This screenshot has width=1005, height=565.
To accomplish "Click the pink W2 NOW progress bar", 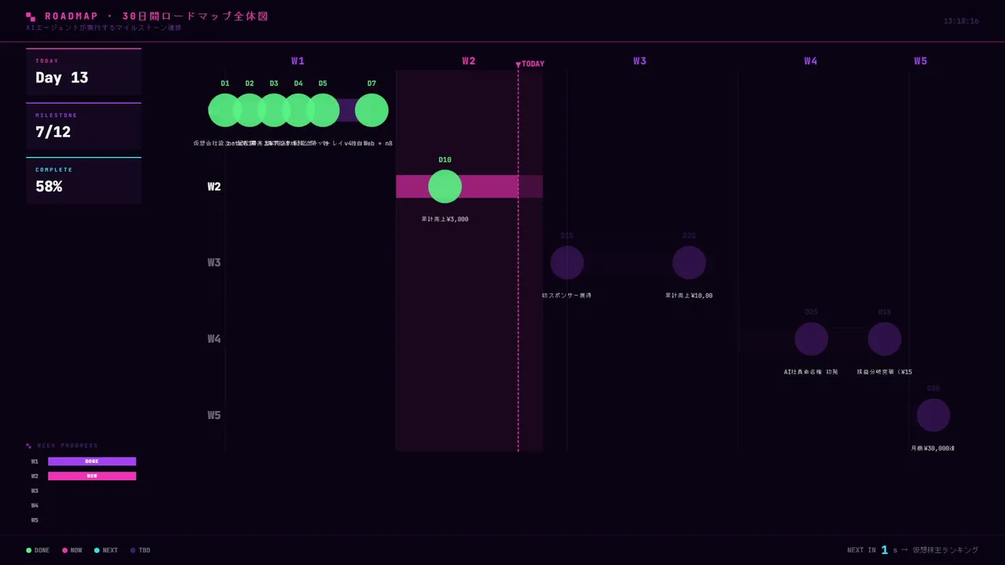I will (92, 476).
